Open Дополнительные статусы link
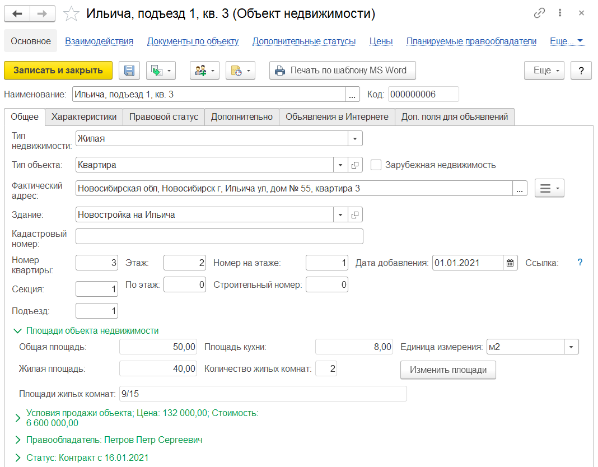Viewport: 598px width, 467px height. tap(304, 41)
